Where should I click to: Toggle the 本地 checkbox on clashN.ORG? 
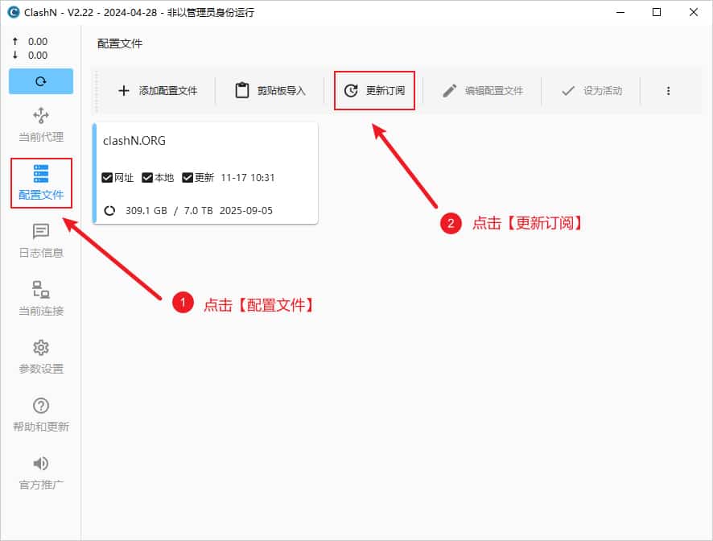click(x=148, y=178)
